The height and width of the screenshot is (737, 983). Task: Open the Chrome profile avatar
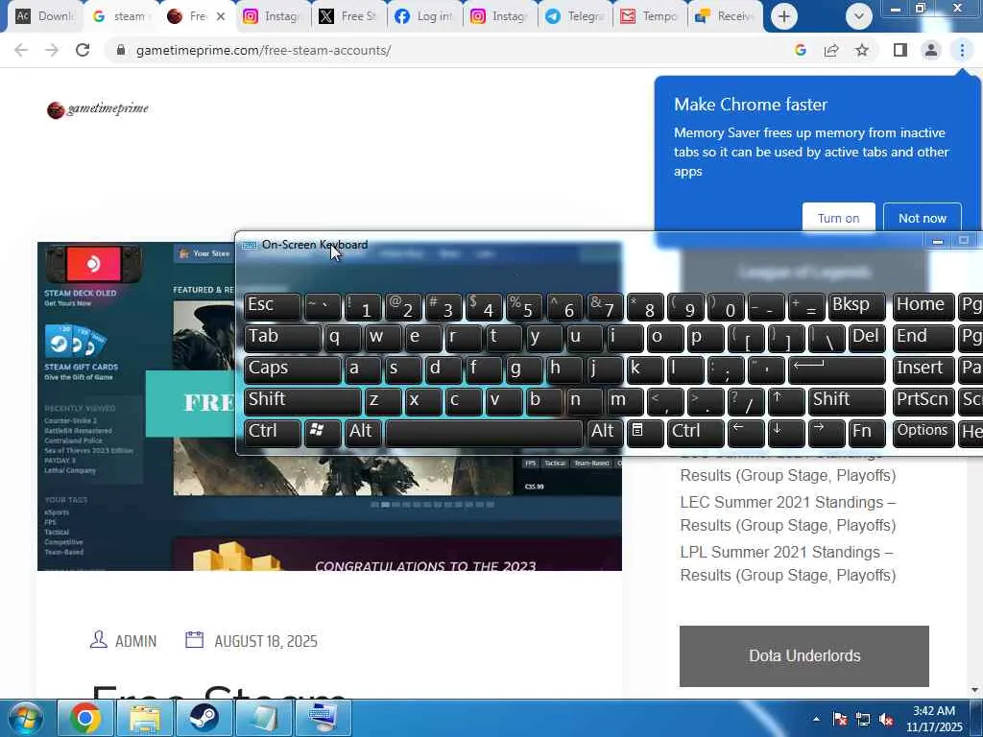click(931, 50)
